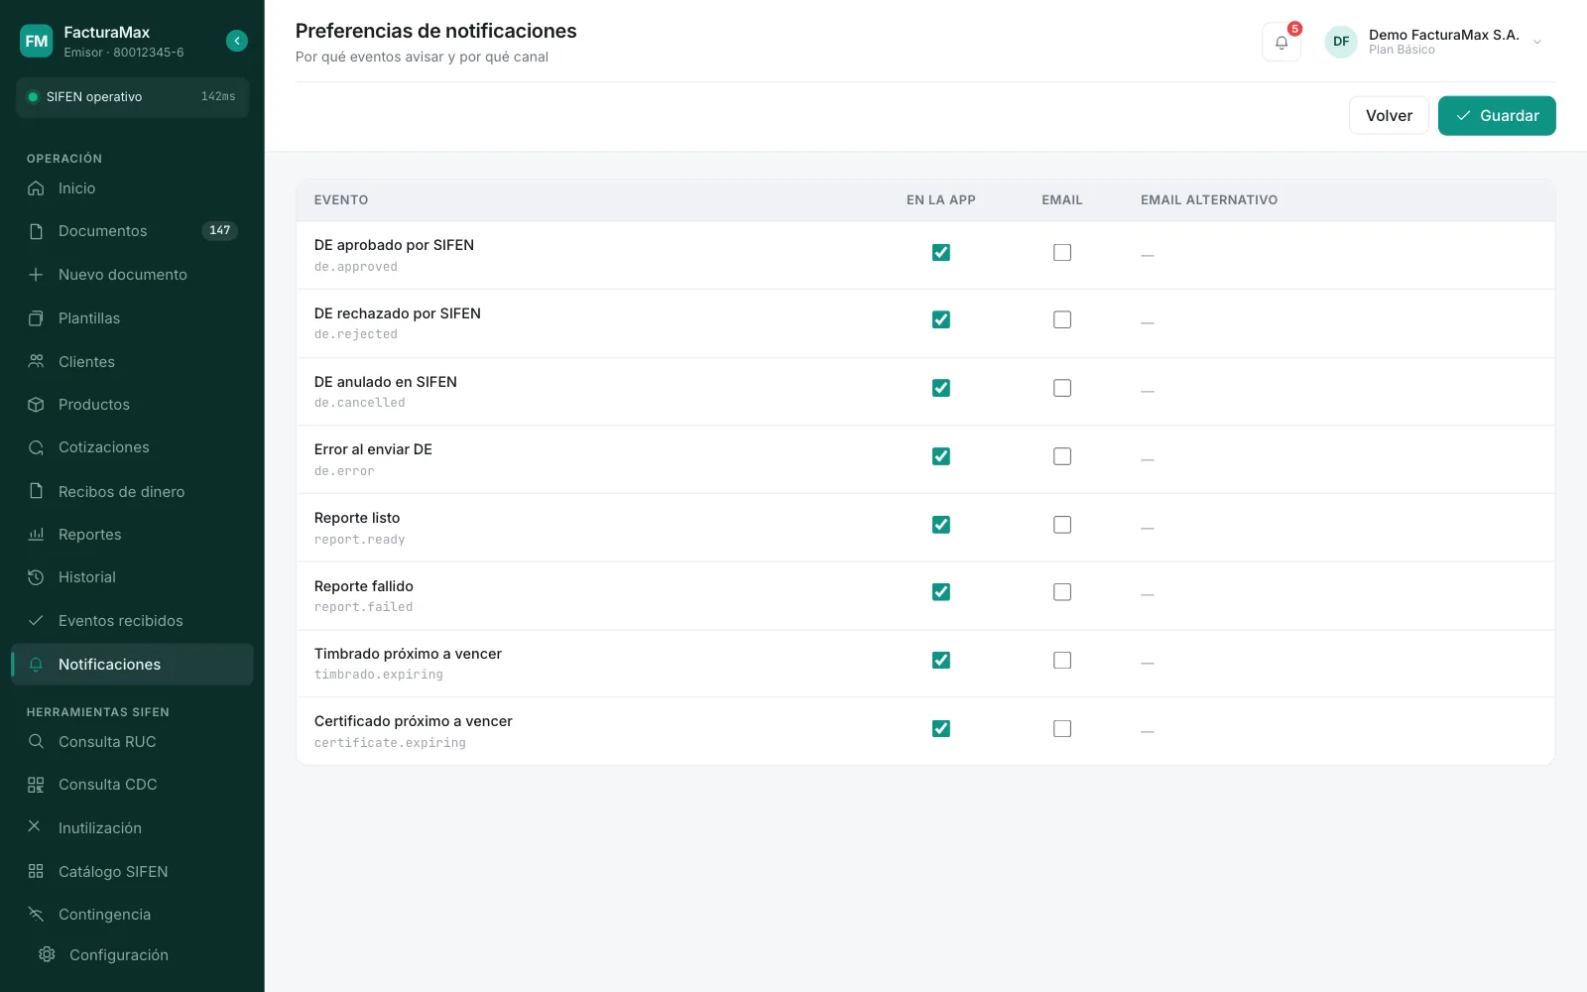Screen dimensions: 1587x992
Task: Click the Historial clock icon
Action: tap(36, 577)
